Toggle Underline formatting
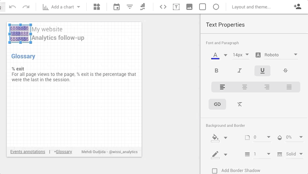The width and height of the screenshot is (308, 174). coord(263,70)
